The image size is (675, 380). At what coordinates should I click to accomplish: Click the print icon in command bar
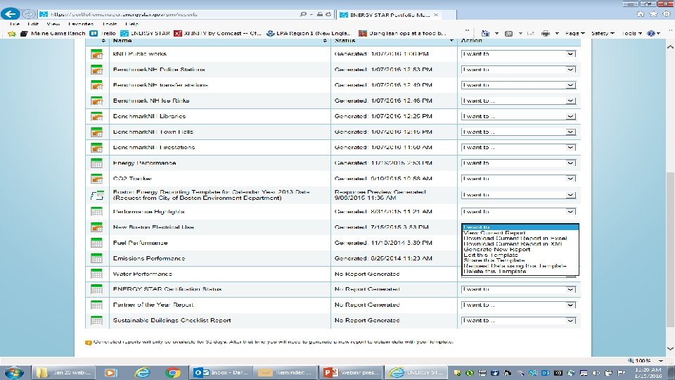coord(546,33)
